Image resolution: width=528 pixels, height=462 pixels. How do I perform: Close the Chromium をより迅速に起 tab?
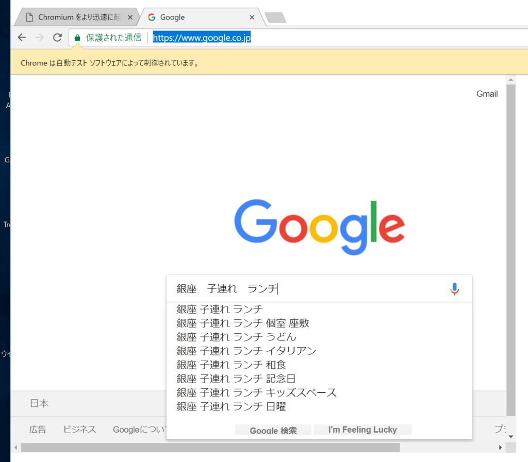click(130, 17)
